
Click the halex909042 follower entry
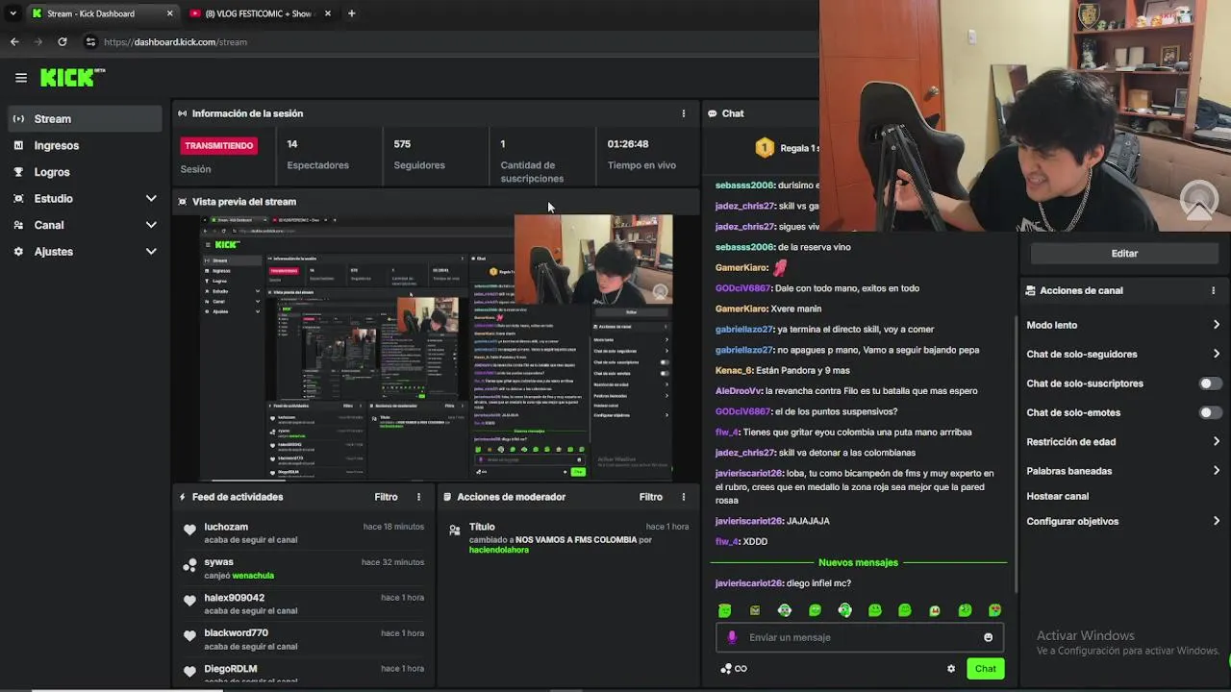tap(303, 604)
